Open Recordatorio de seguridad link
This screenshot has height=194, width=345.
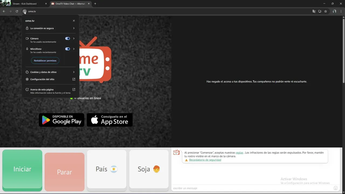[205, 160]
